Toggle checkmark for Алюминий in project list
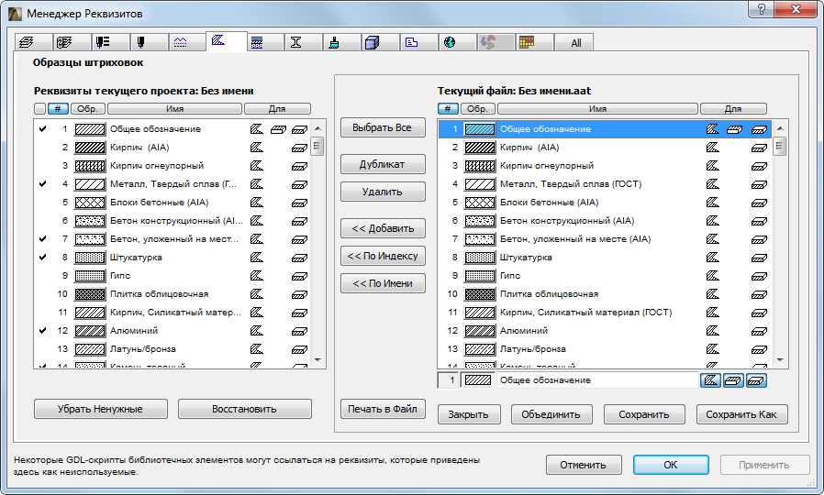This screenshot has height=495, width=824. (x=42, y=331)
